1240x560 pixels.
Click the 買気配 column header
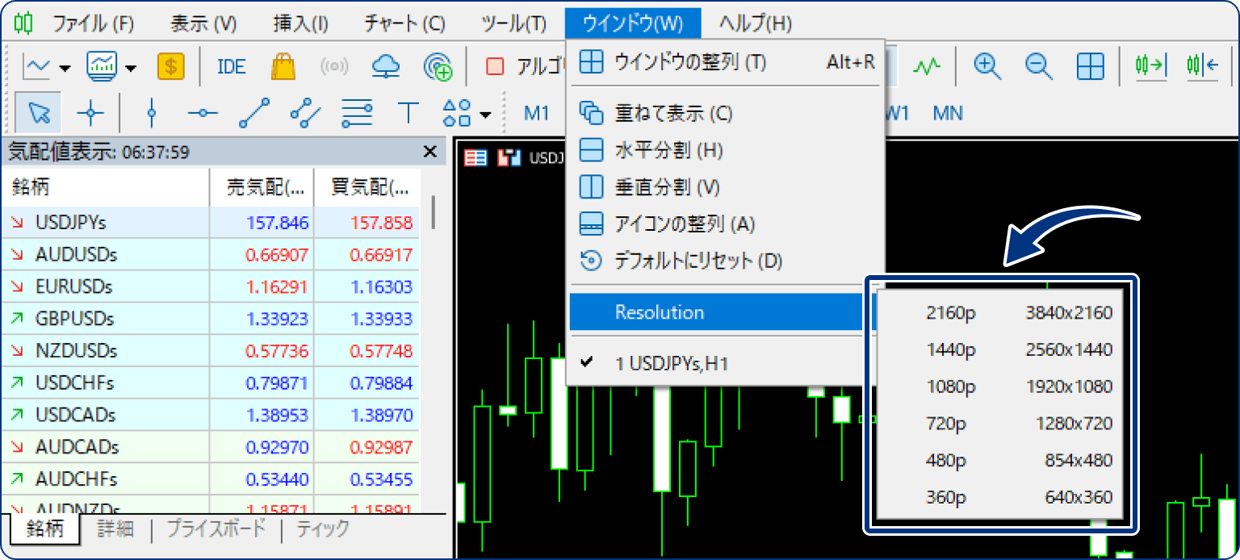(367, 187)
